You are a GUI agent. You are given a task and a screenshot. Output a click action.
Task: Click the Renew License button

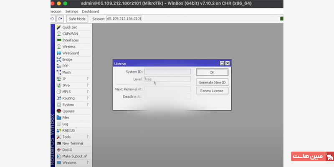point(212,91)
